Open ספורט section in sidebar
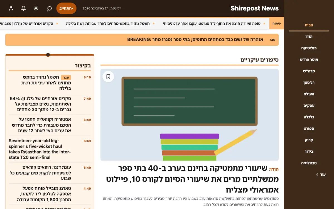 coord(309,129)
